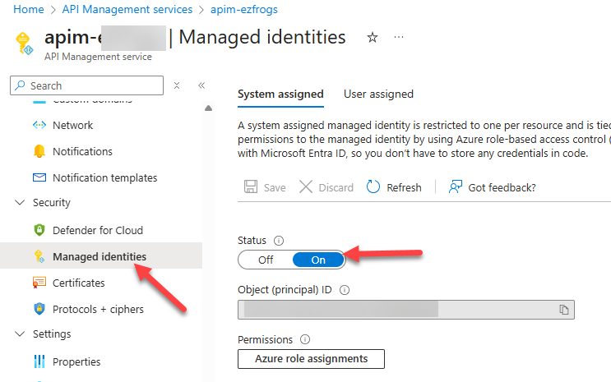
Task: Click the search magnifier icon
Action: [x=20, y=85]
